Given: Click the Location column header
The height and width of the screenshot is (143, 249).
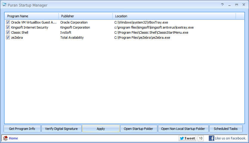Looking at the screenshot, I should [174, 16].
